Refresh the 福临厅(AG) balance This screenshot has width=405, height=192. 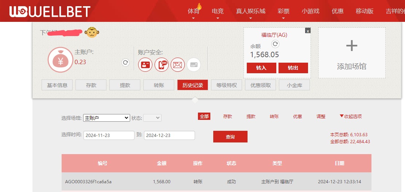[x=276, y=44]
